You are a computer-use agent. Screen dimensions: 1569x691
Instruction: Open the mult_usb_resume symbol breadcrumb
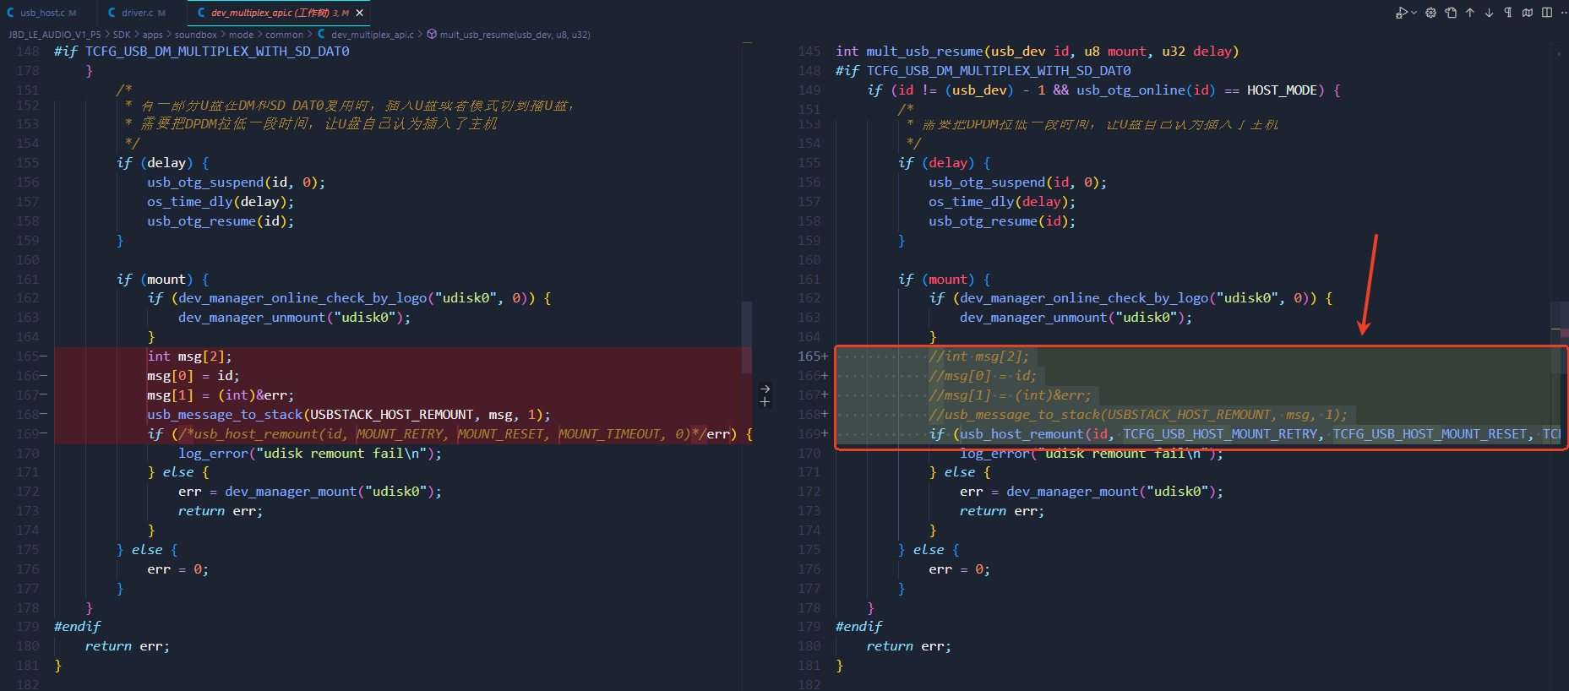point(515,35)
